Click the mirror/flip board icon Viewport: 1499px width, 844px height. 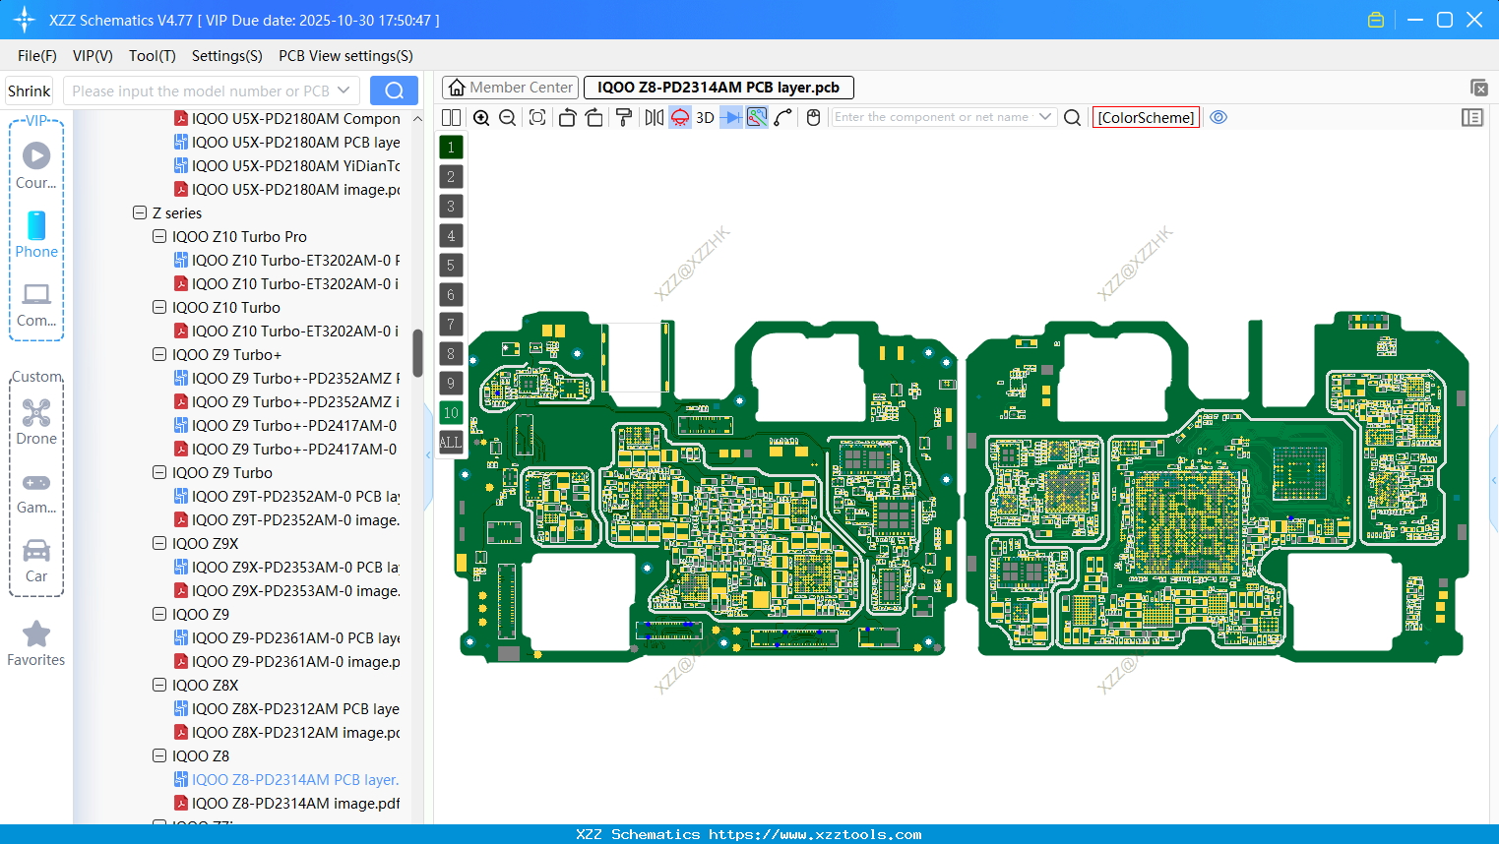pos(652,117)
